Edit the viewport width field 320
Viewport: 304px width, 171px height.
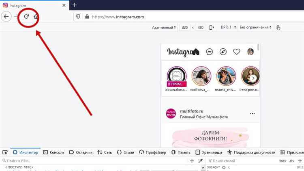click(184, 27)
